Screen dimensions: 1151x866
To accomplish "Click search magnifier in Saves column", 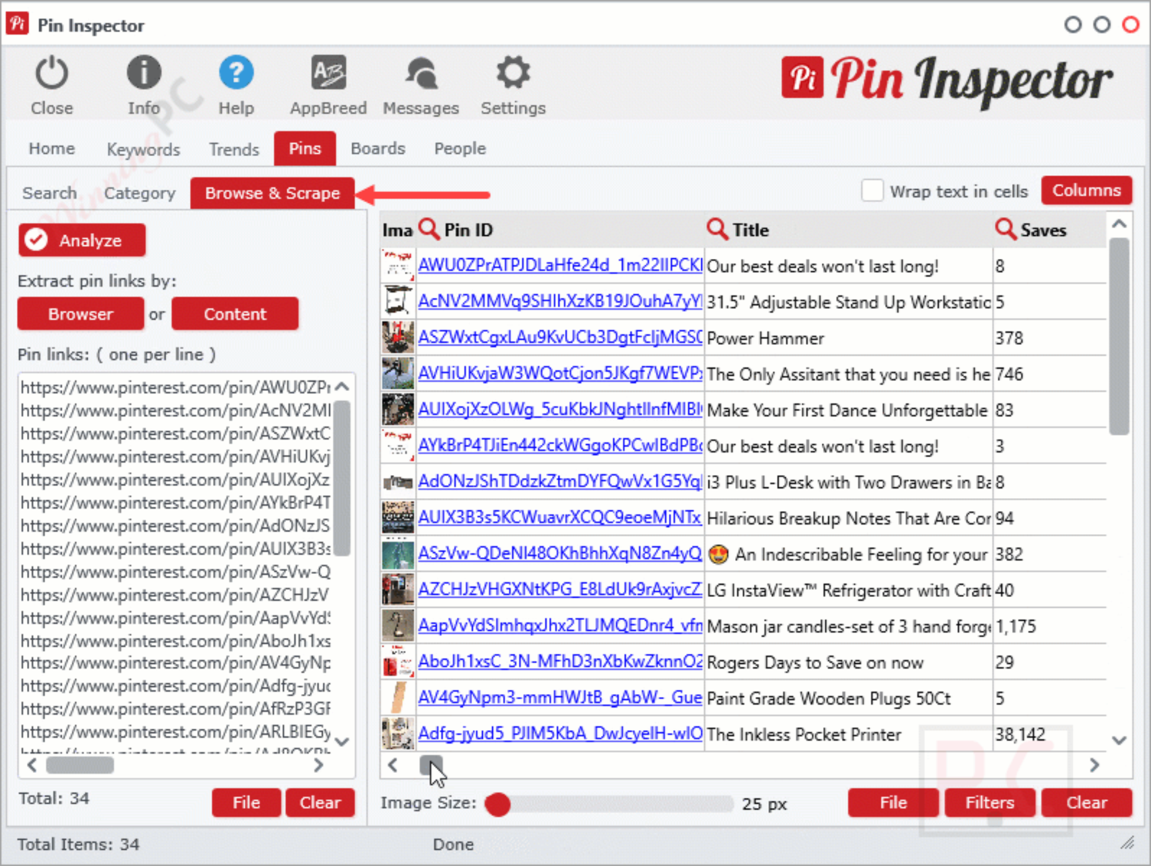I will (1005, 229).
